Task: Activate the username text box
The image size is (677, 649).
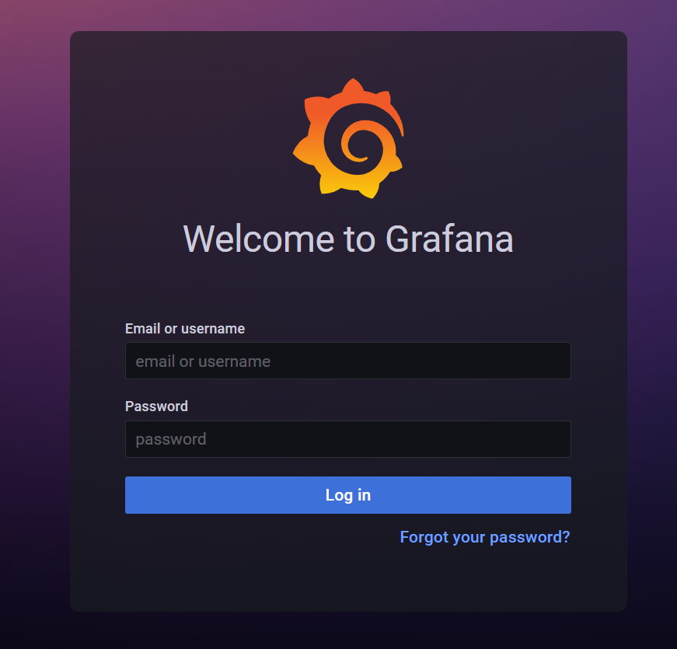Action: coord(348,361)
